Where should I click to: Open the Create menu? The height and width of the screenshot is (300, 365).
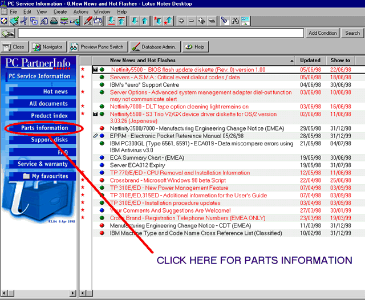coord(60,11)
